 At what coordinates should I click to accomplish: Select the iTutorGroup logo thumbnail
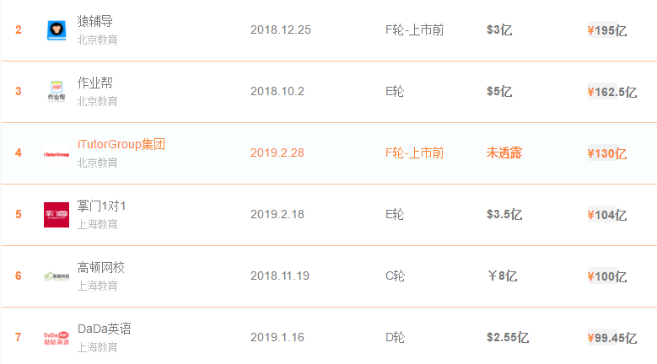57,154
